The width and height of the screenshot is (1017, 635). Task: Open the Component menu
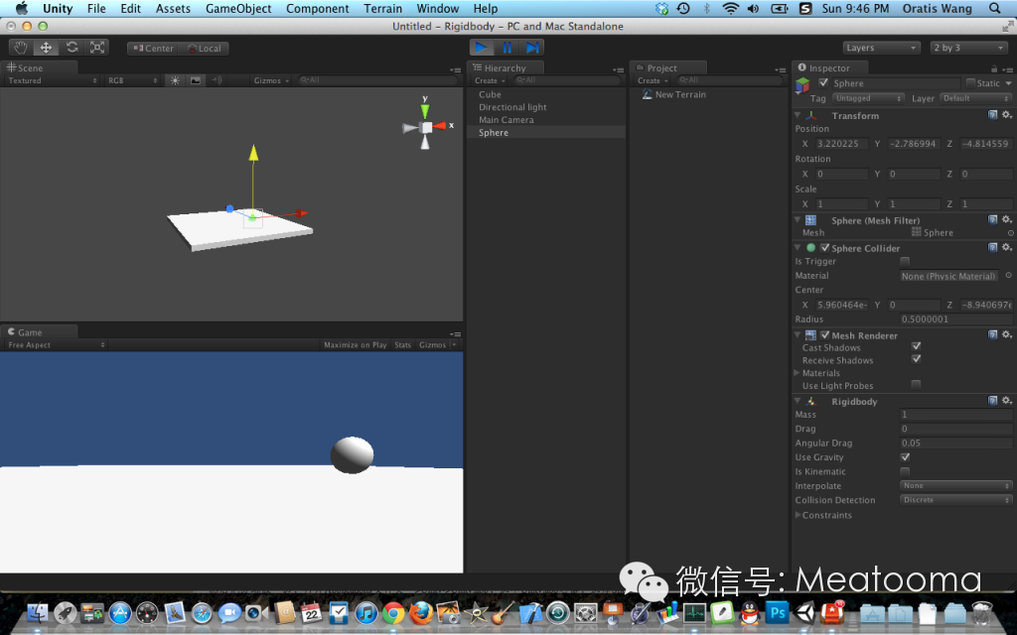pos(317,8)
